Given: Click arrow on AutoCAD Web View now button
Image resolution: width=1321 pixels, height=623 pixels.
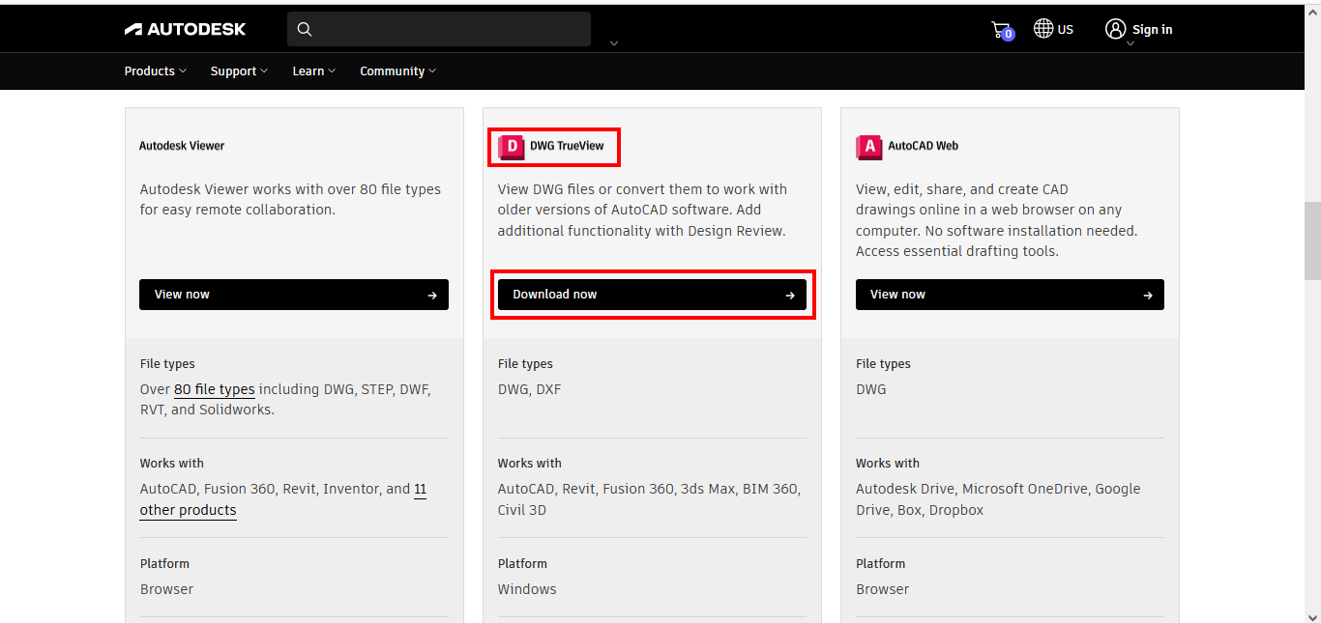Looking at the screenshot, I should 1148,296.
